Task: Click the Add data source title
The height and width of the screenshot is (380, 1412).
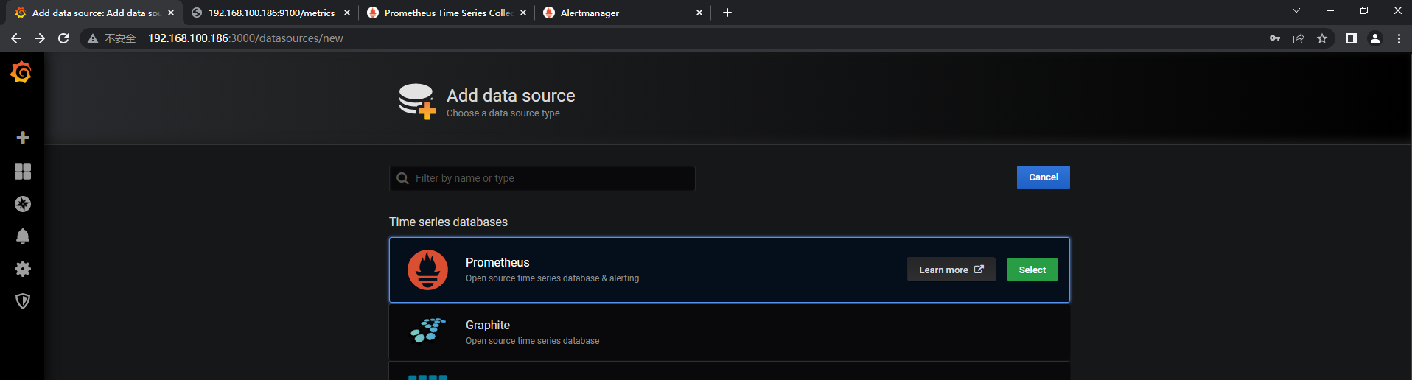Action: click(511, 96)
